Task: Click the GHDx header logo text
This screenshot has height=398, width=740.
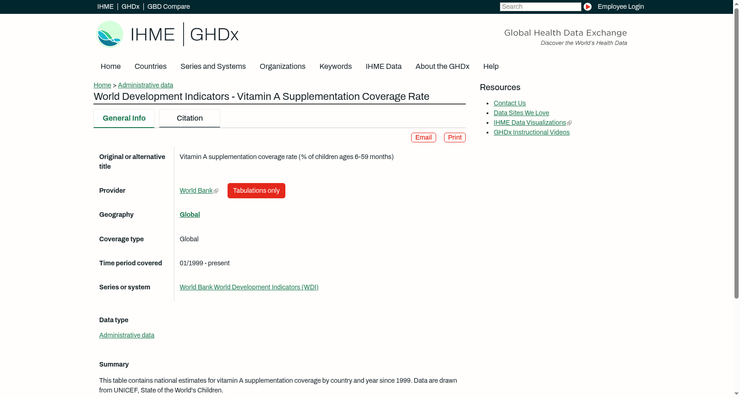Action: coord(214,35)
